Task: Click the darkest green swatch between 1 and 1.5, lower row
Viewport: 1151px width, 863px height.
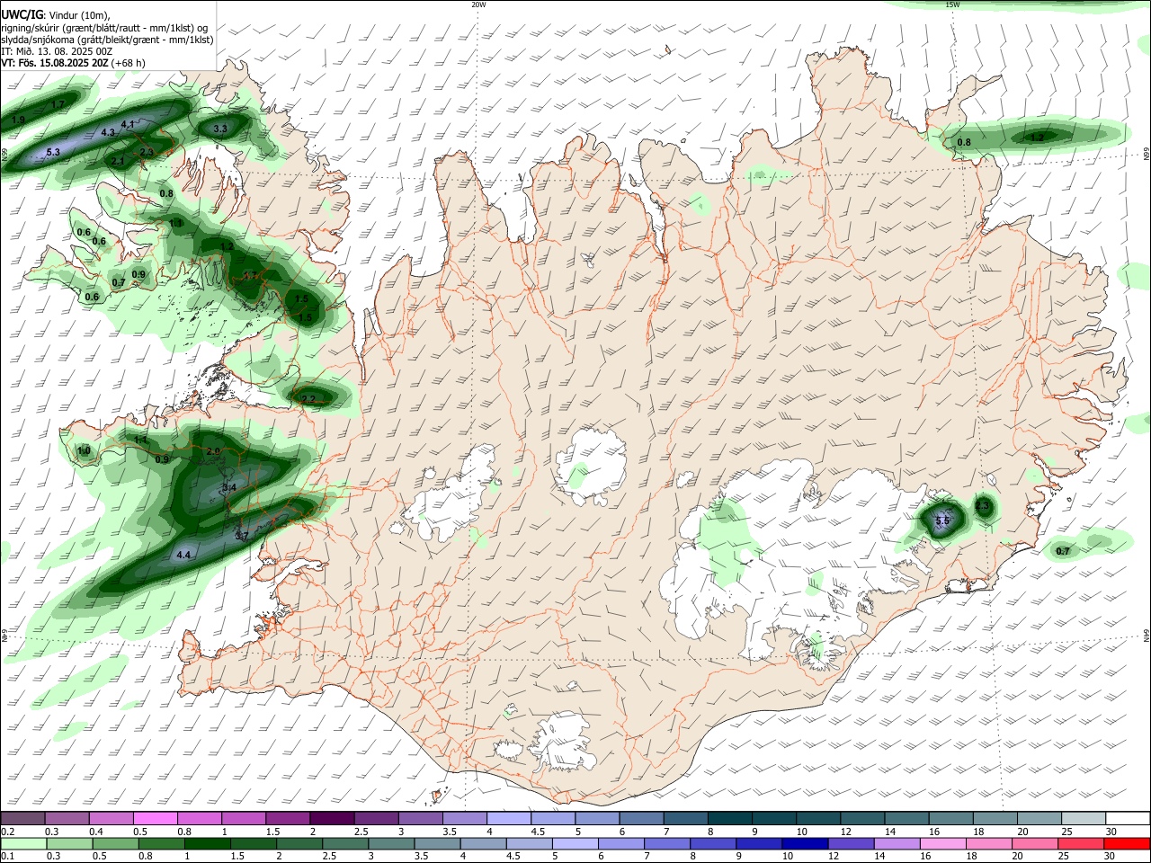Action: [x=208, y=843]
